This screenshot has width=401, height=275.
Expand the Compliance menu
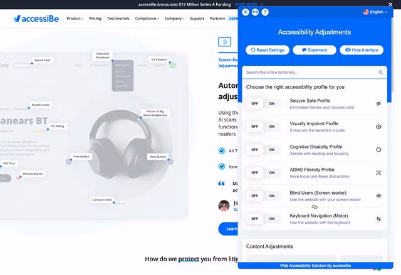[147, 18]
